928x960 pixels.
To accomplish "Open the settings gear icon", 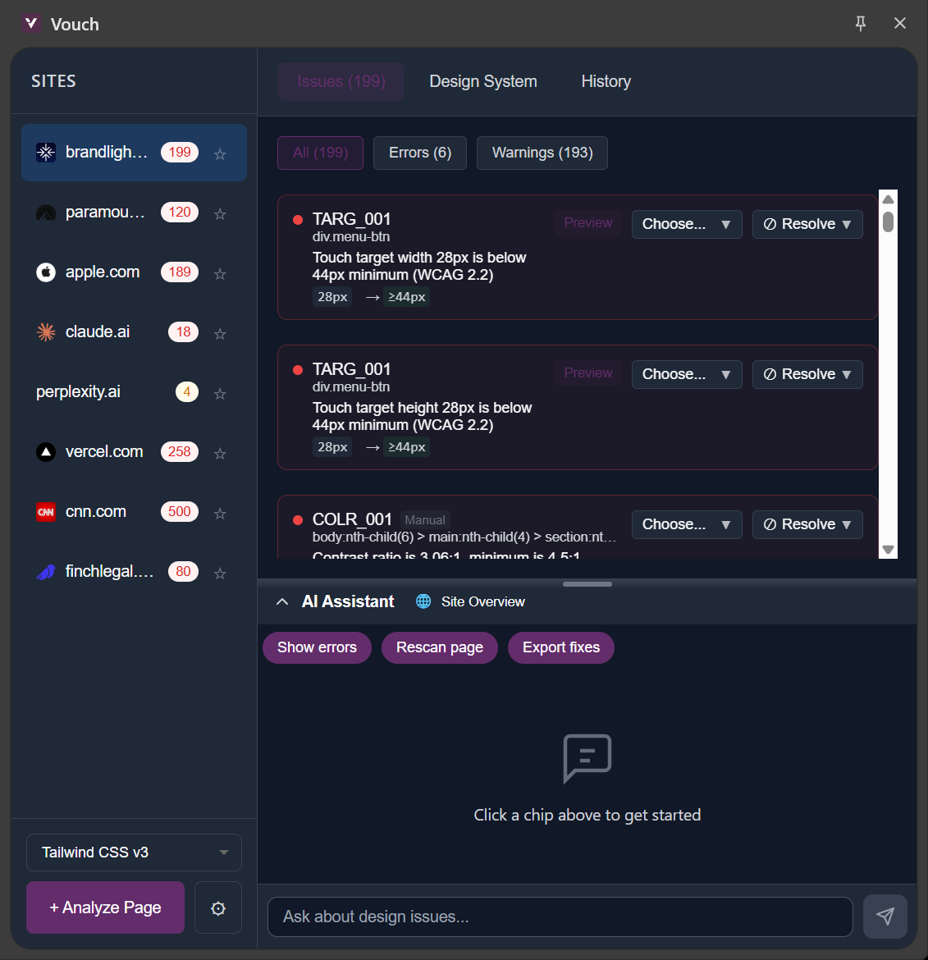I will coord(217,907).
